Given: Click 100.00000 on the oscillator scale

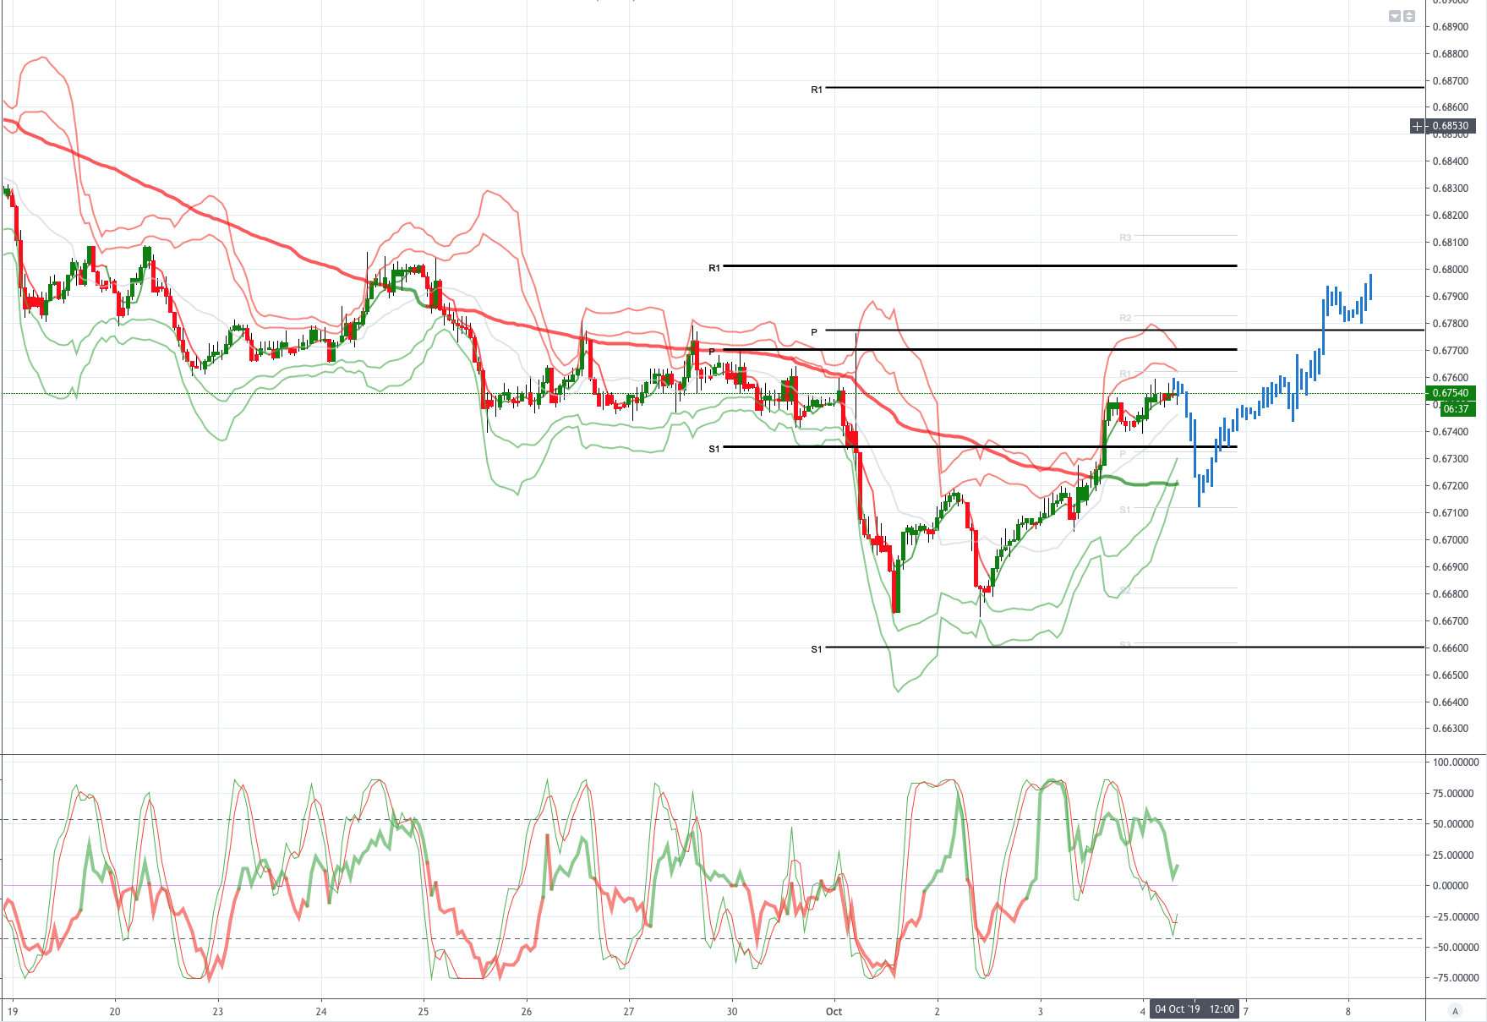Looking at the screenshot, I should point(1456,762).
